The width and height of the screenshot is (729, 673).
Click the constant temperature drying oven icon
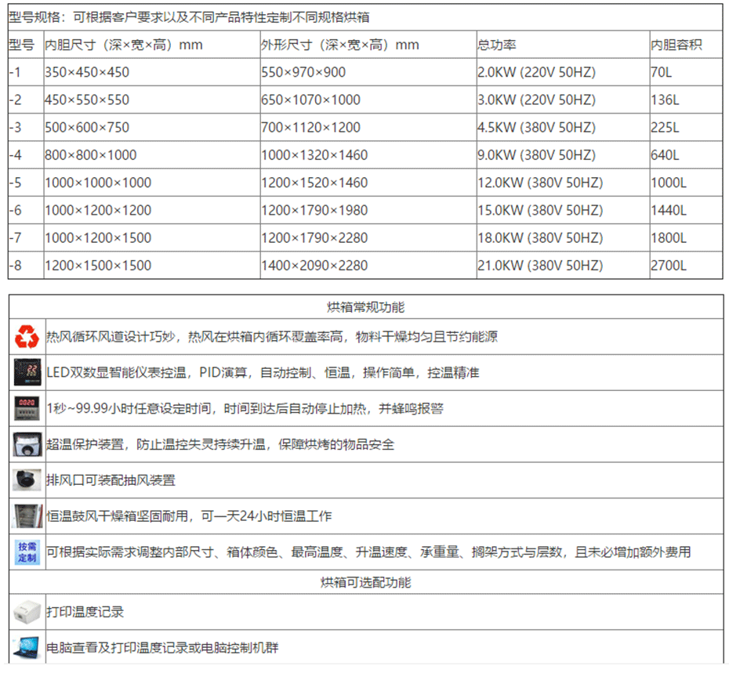27,516
